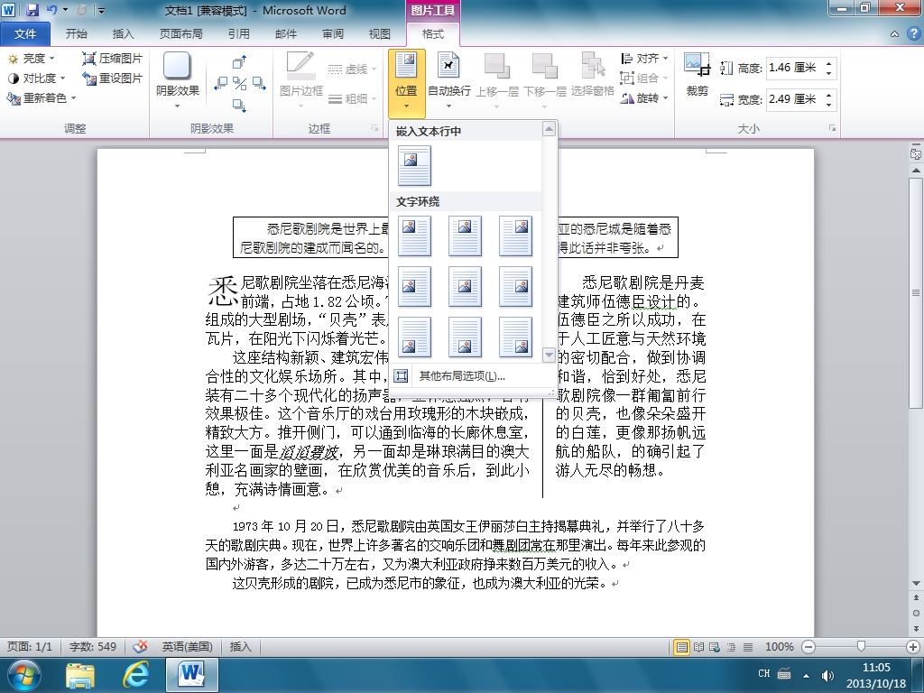Collapse the 位置 (Position) dropdown
Viewport: 924px width, 693px height.
point(407,82)
